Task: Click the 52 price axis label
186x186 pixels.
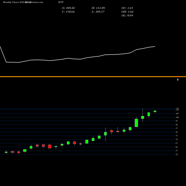Action: click(x=177, y=154)
